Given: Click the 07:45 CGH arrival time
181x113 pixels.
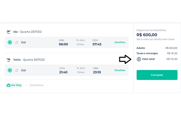Looking at the screenshot, I should (x=97, y=44).
